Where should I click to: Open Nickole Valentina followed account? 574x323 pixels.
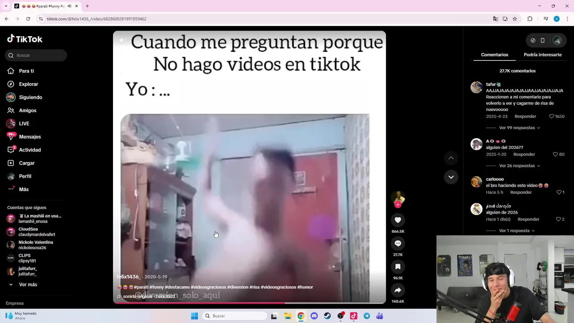[x=30, y=245]
